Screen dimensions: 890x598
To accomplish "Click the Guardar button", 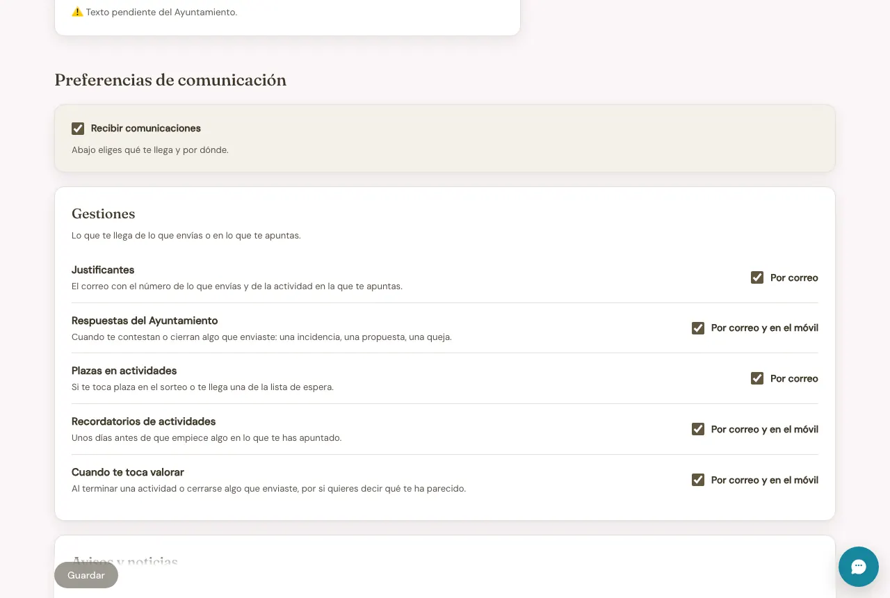I will point(86,575).
